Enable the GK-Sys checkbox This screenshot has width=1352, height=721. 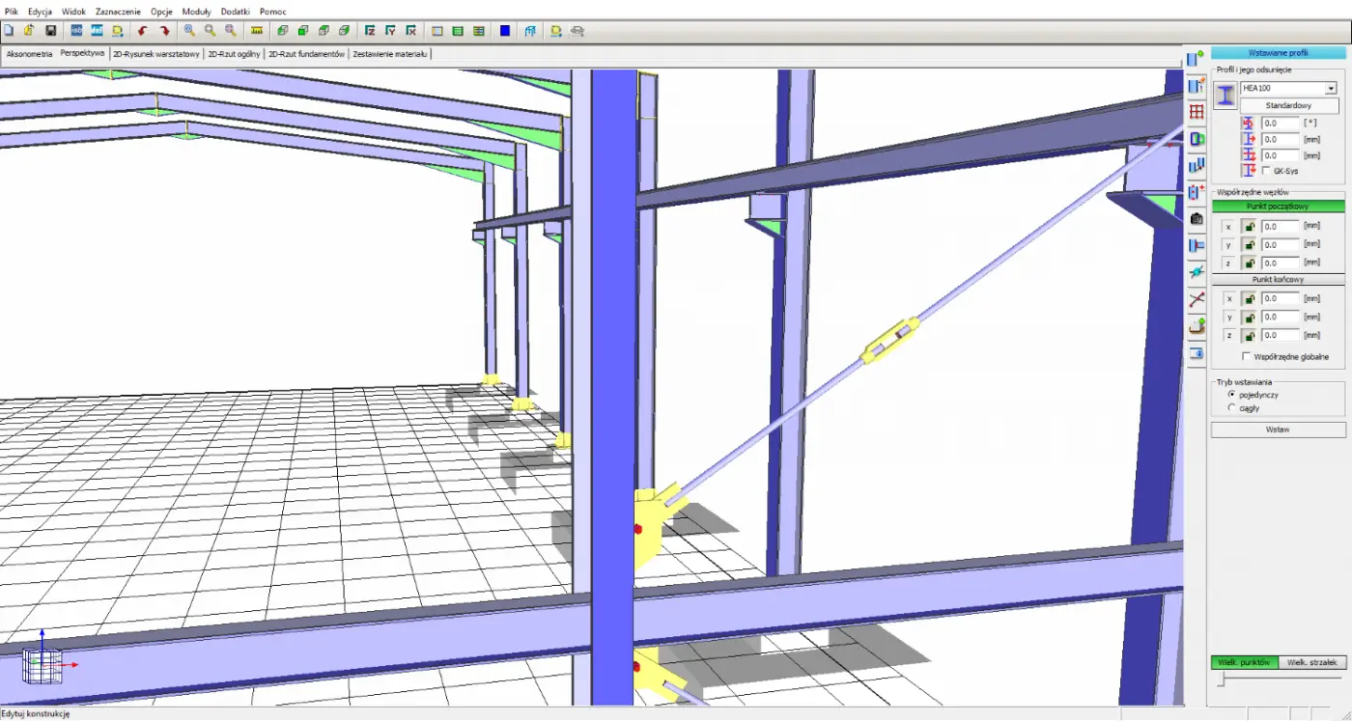[1266, 171]
